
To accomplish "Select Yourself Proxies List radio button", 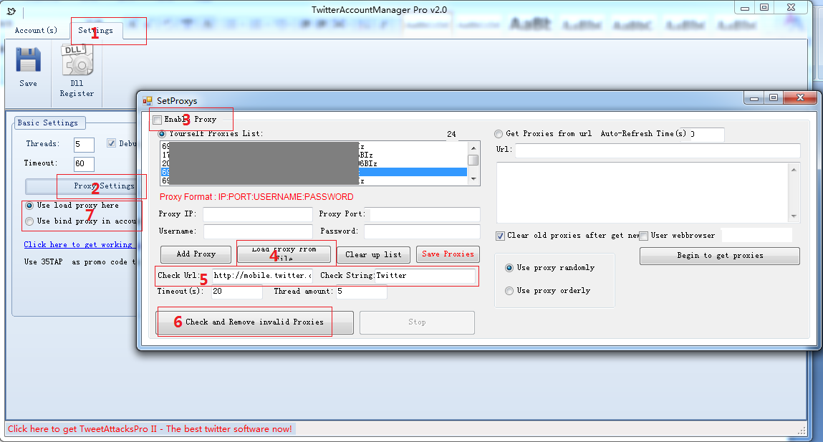I will pyautogui.click(x=162, y=134).
